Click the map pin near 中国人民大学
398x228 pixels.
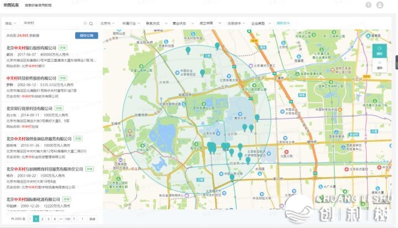click(232, 177)
